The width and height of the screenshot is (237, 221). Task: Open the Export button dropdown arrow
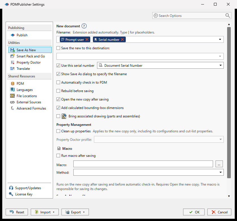[x=84, y=212]
